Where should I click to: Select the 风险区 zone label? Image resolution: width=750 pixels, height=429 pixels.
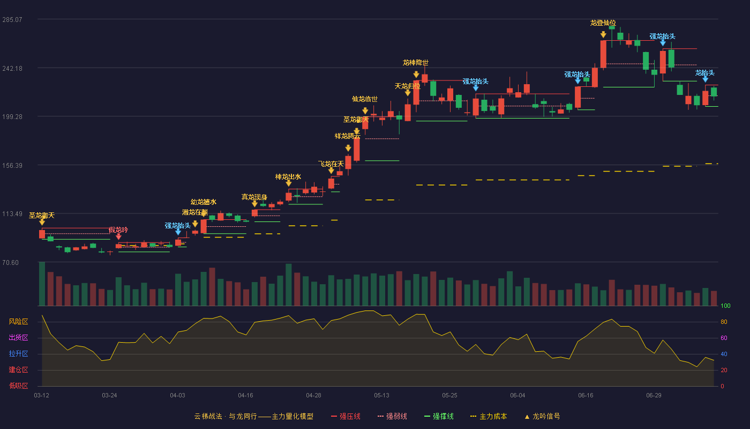point(18,322)
